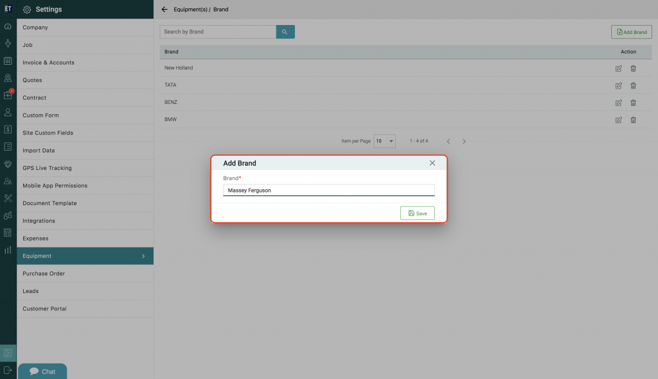Open Job settings
658x379 pixels.
tap(85, 45)
